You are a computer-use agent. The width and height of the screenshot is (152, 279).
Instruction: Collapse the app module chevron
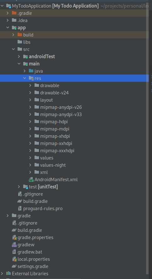coord(8,28)
